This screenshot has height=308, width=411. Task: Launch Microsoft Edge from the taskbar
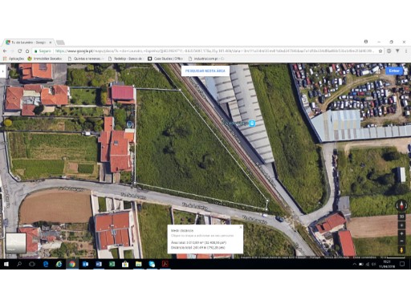point(46,264)
